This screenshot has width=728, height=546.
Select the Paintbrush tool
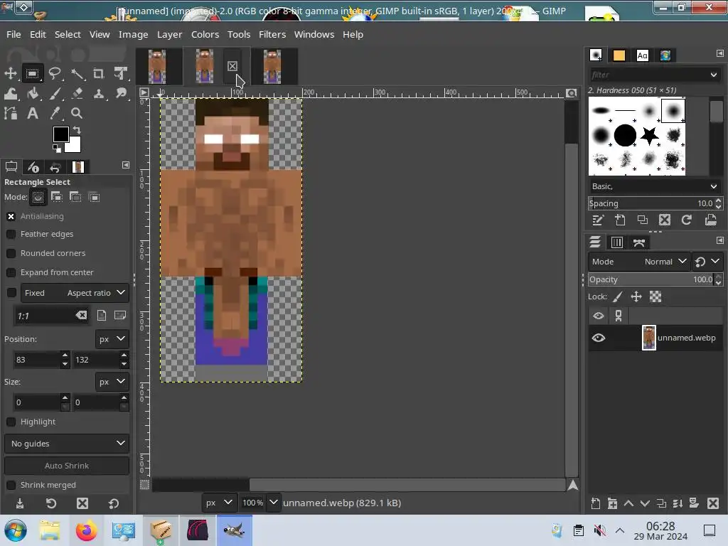point(55,93)
